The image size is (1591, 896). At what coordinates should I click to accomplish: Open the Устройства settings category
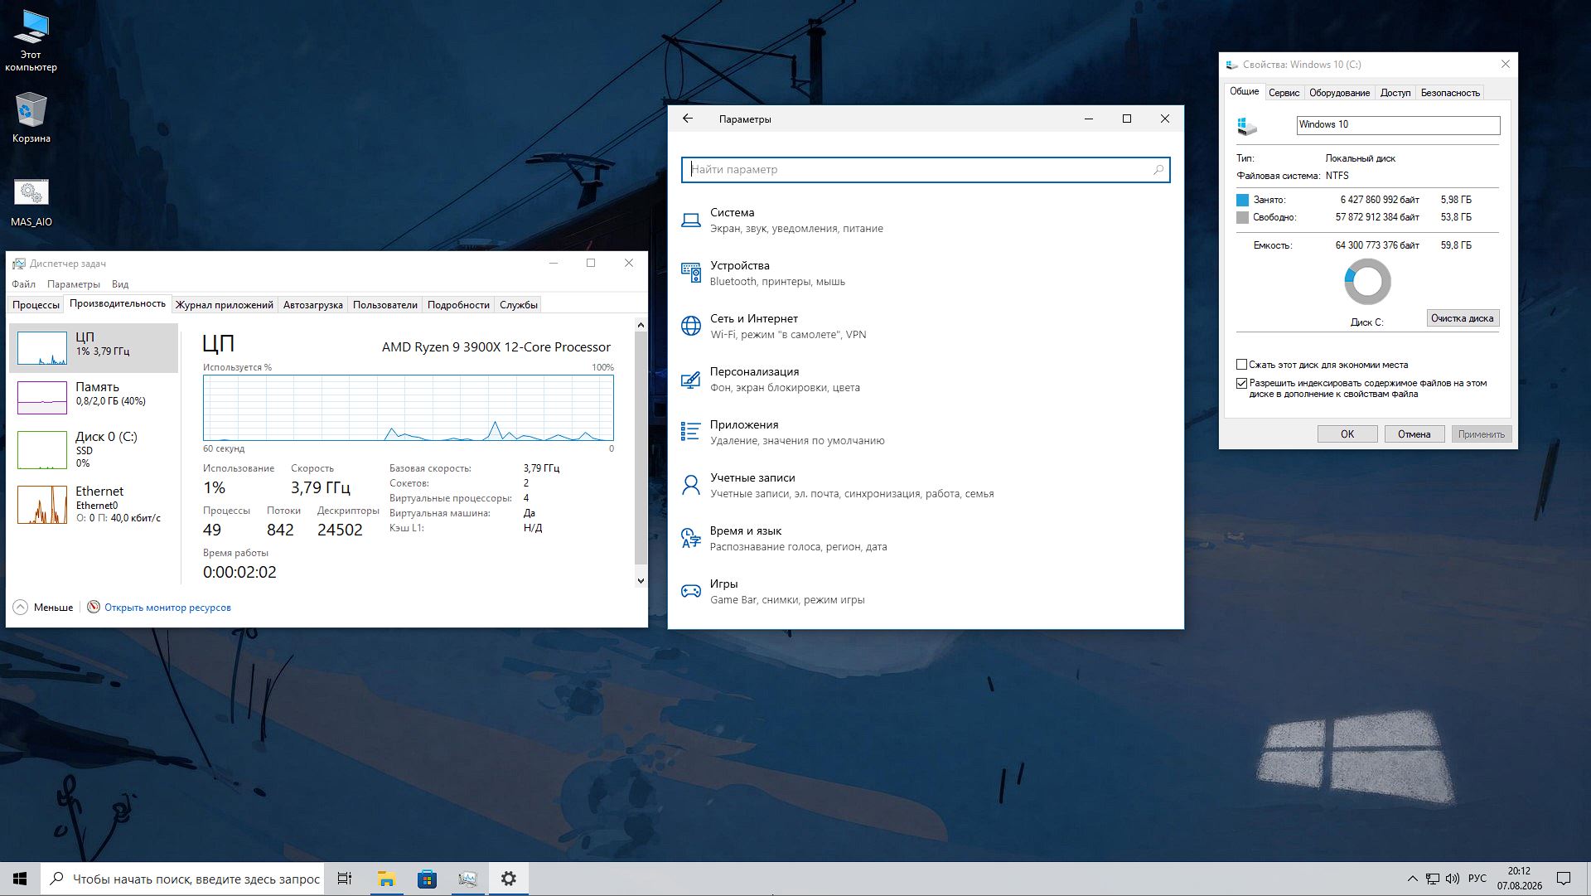[x=925, y=274]
